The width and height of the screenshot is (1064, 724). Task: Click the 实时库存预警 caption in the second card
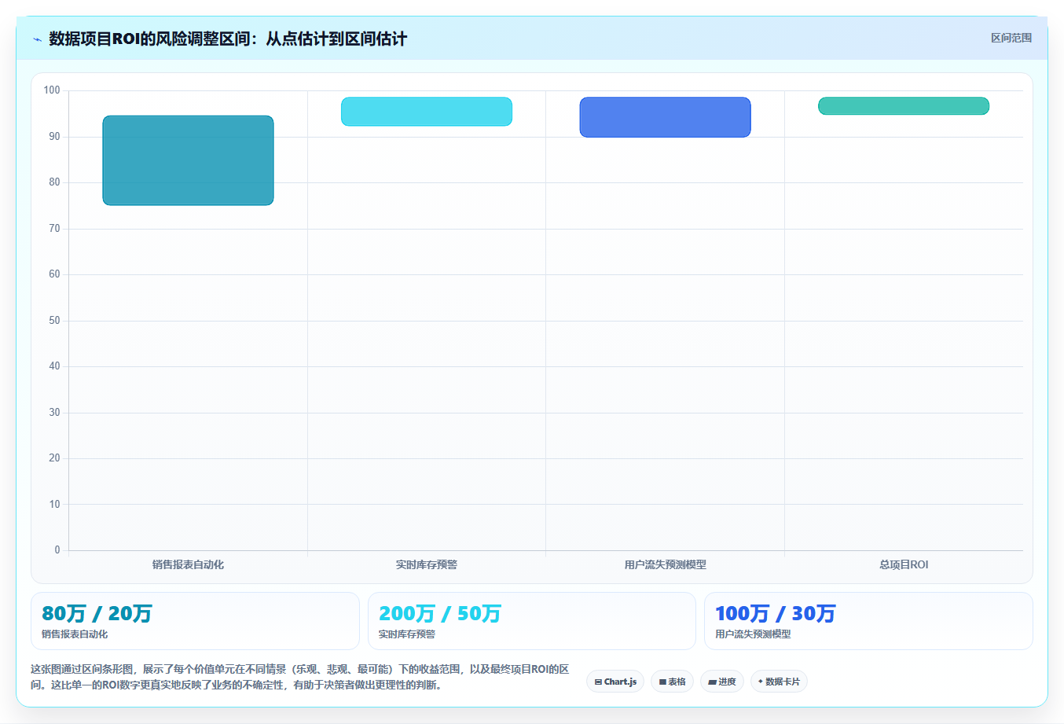406,634
